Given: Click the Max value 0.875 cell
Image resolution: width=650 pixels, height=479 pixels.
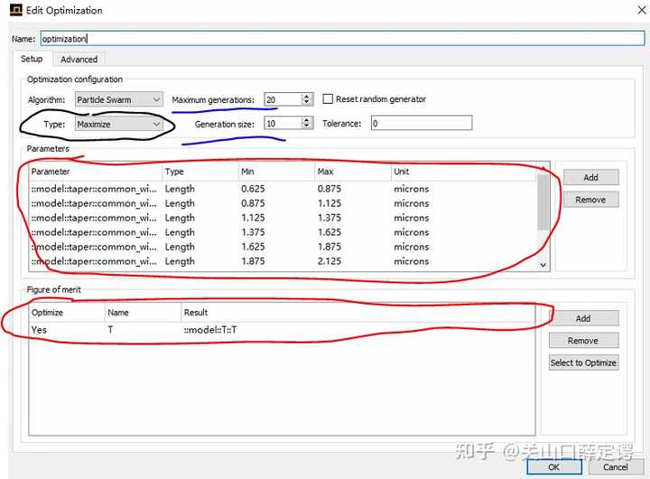Looking at the screenshot, I should pos(330,189).
